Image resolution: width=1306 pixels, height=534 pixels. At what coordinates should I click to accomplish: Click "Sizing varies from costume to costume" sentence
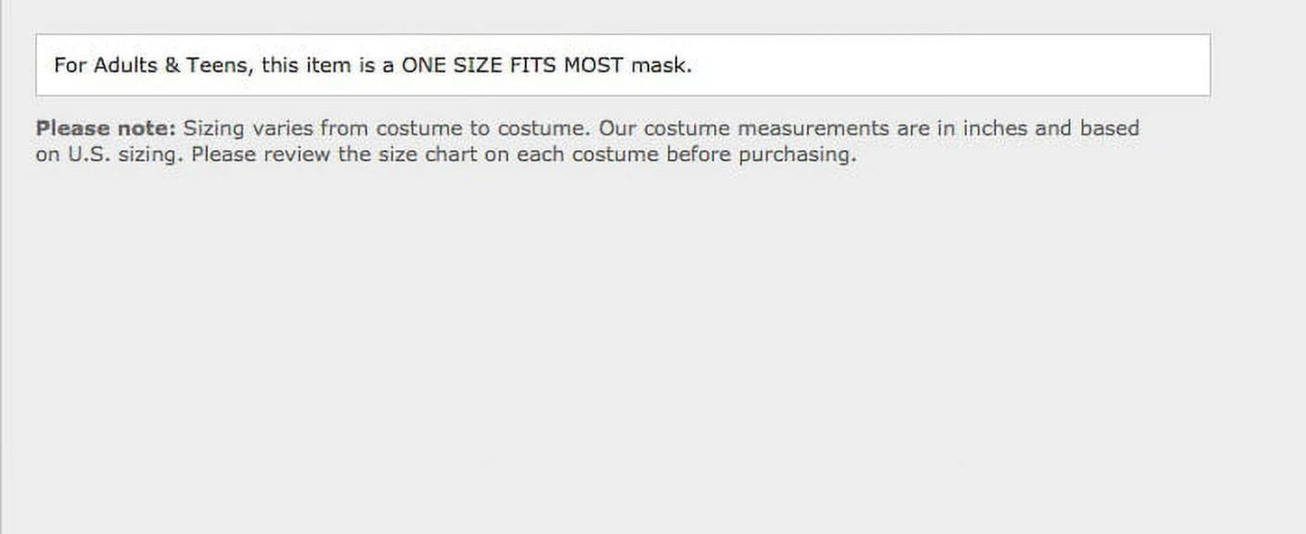click(387, 128)
